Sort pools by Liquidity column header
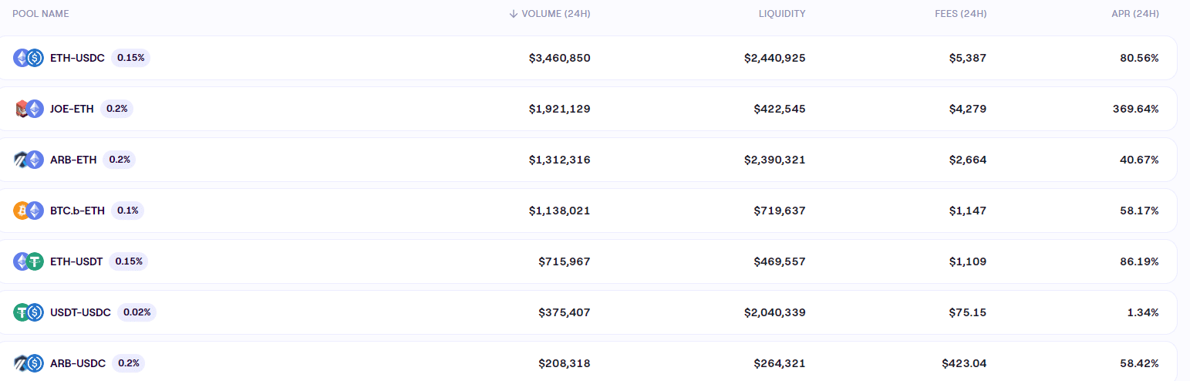 tap(781, 14)
